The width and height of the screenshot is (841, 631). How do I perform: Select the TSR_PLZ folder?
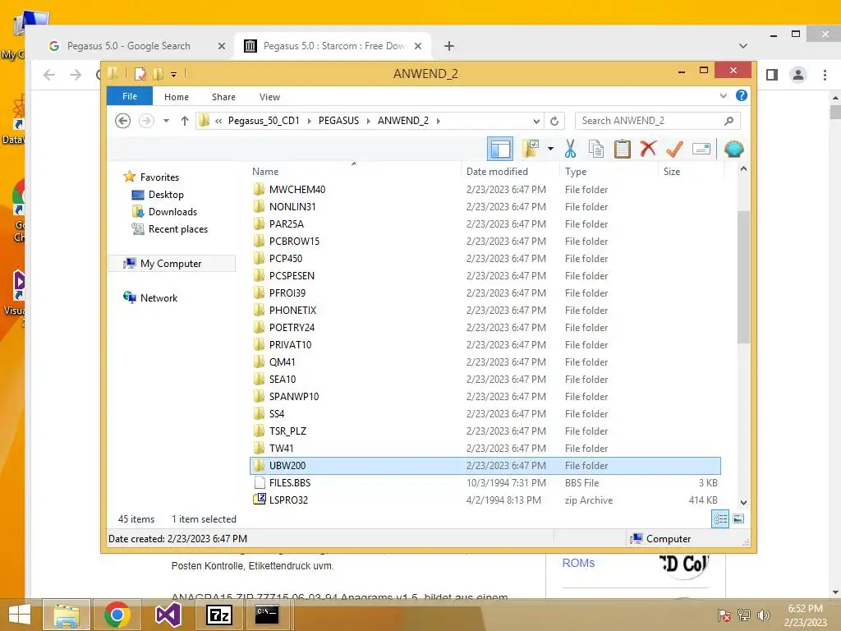[287, 431]
